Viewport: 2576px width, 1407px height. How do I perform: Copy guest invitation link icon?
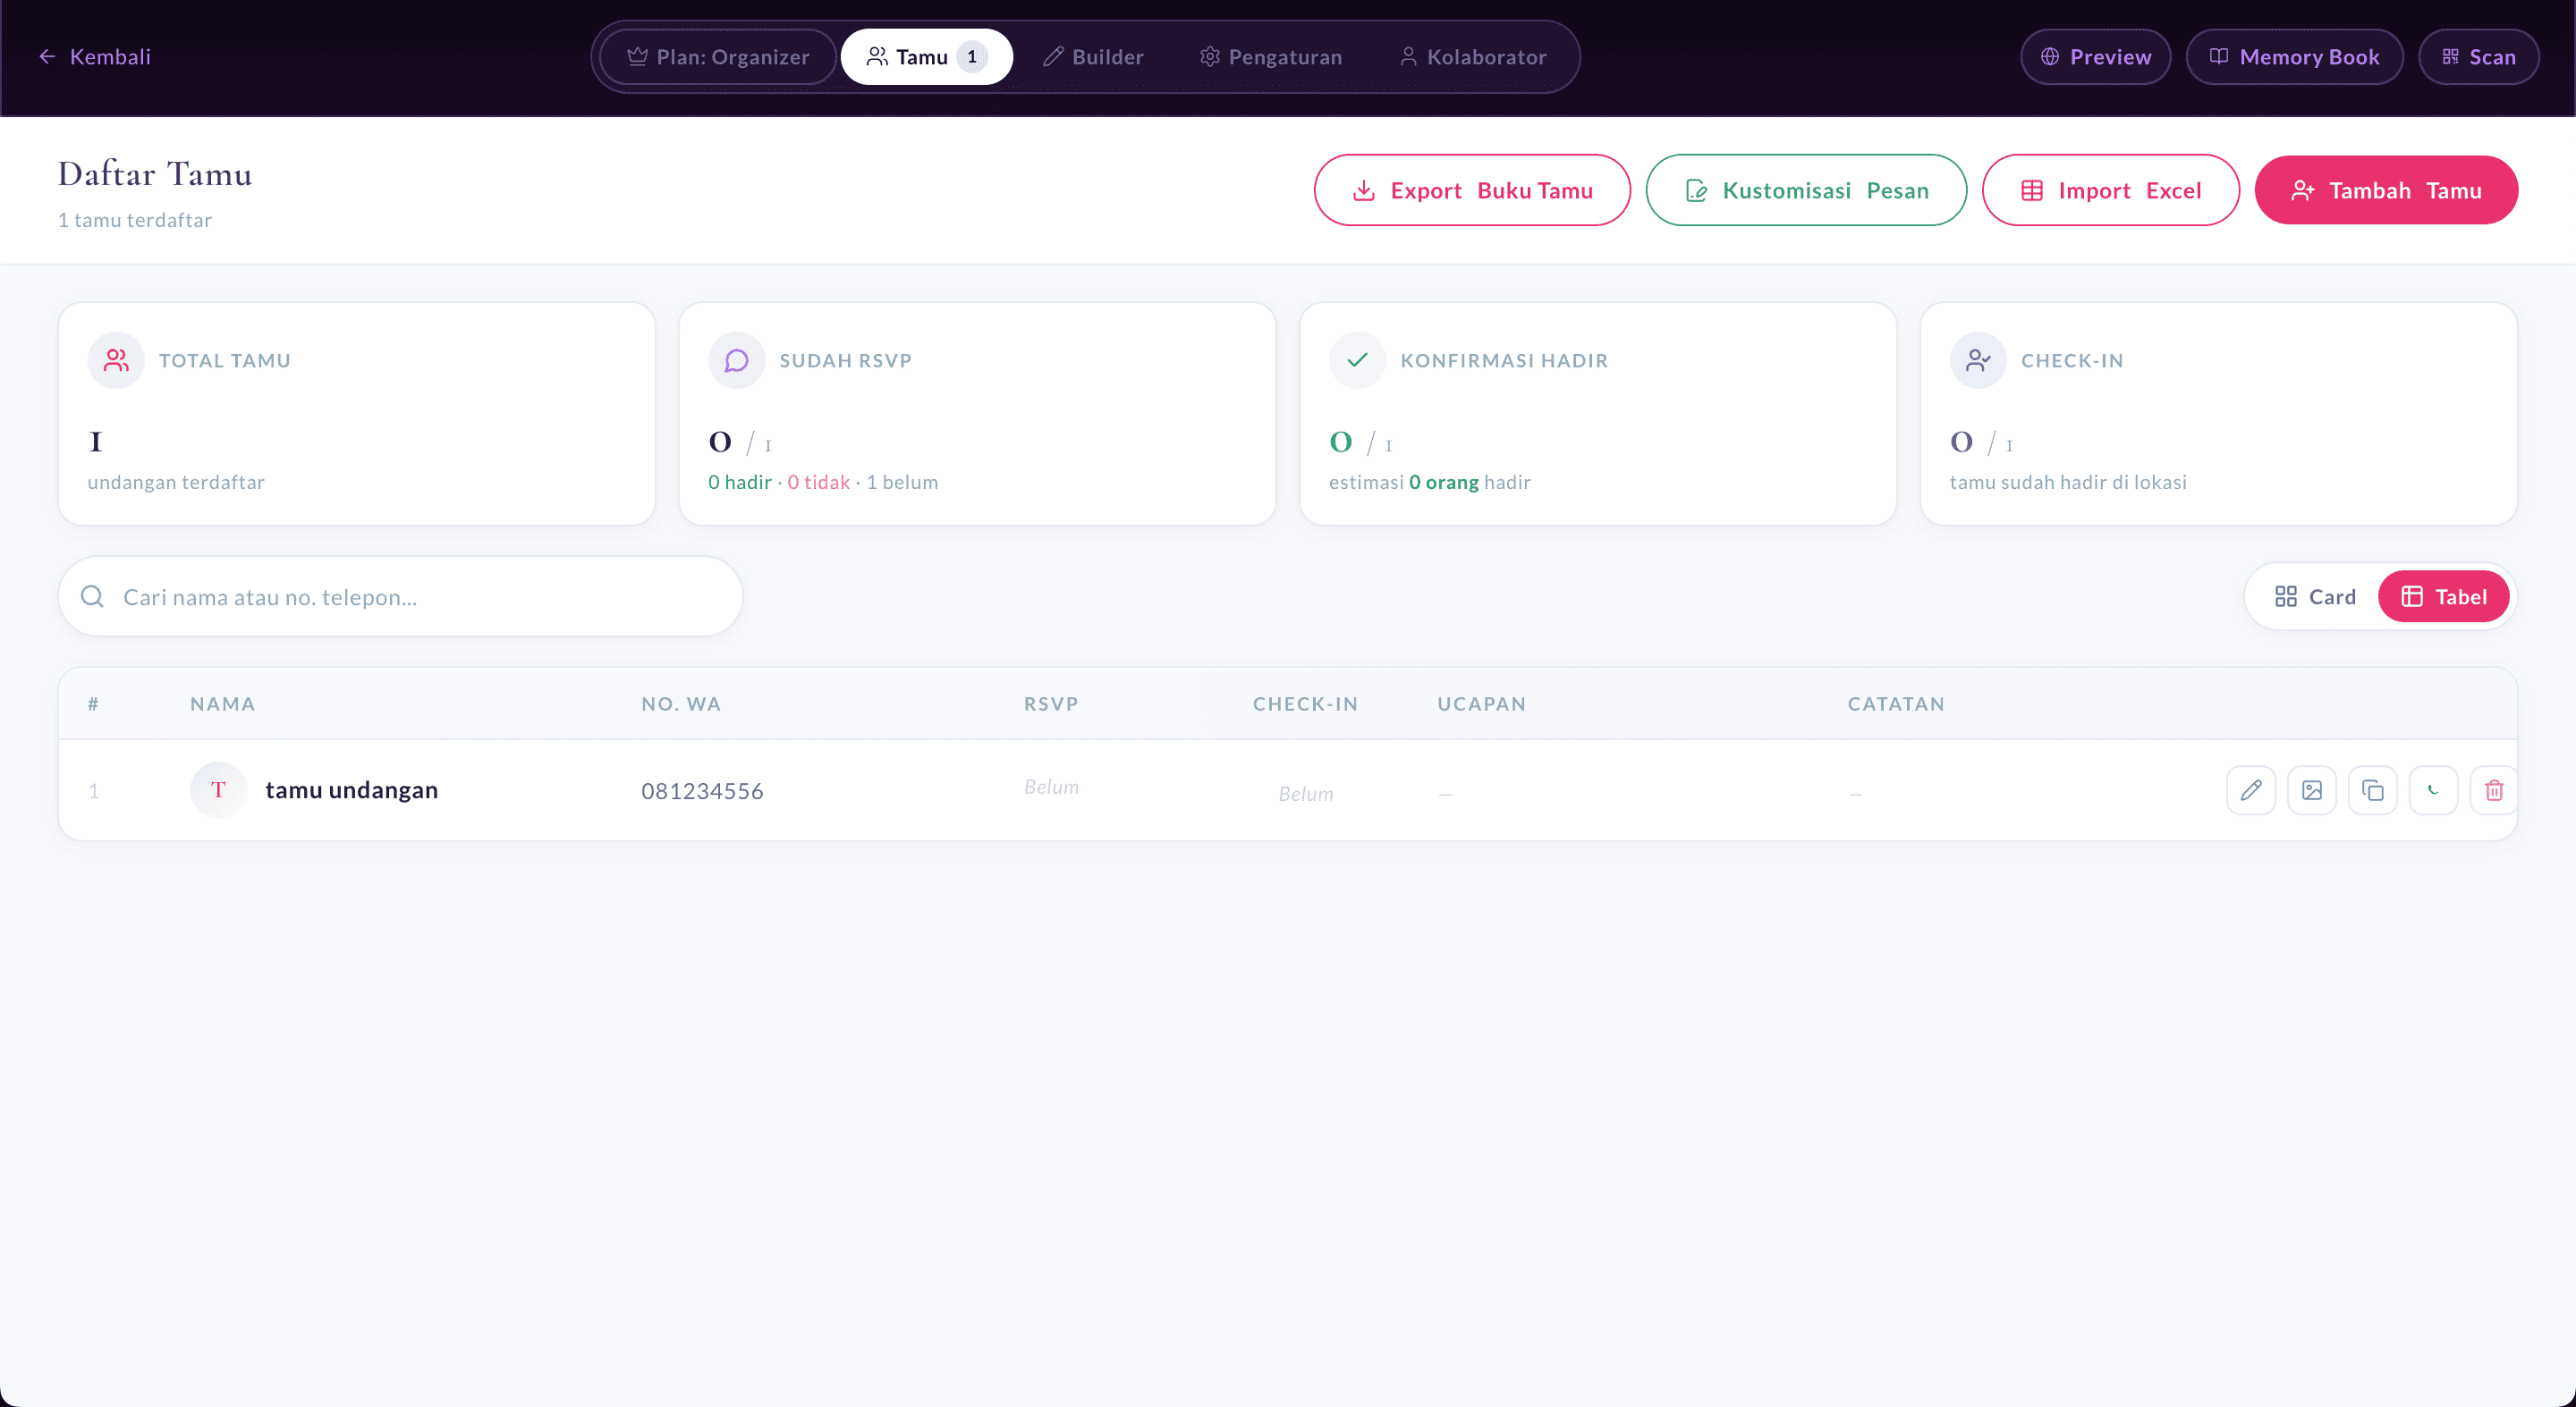[x=2372, y=790]
